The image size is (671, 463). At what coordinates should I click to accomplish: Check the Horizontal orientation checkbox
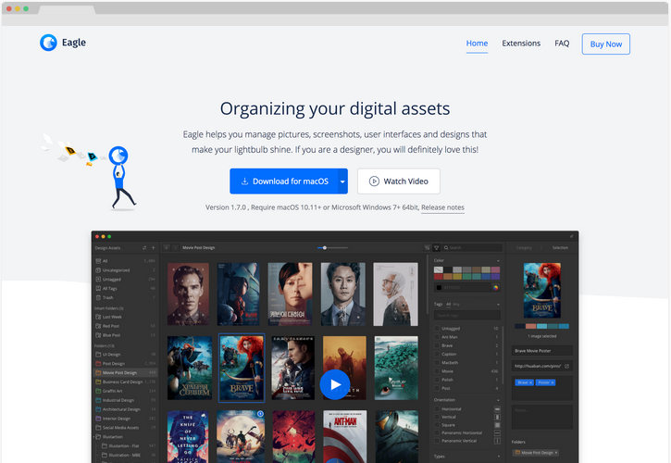point(437,409)
